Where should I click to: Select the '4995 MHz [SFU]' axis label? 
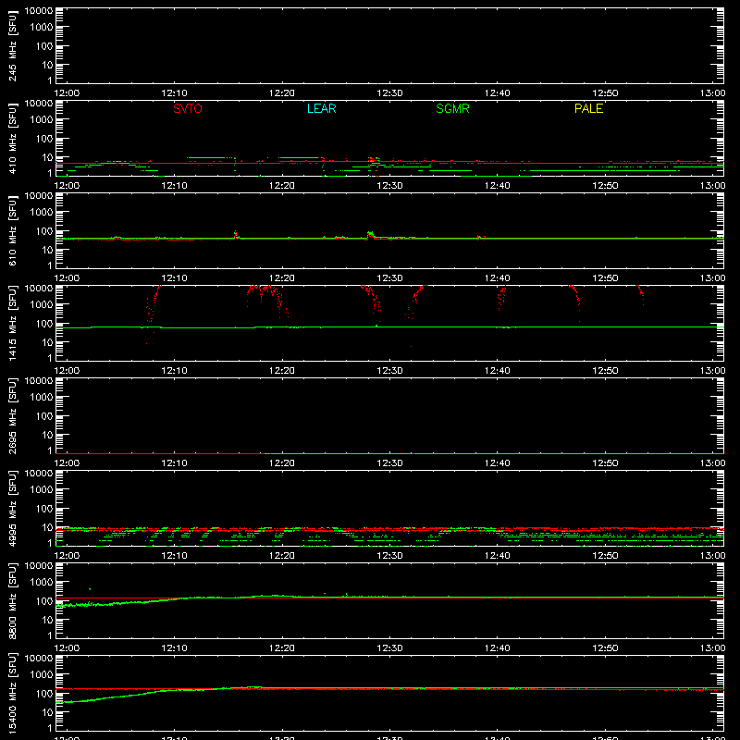[12, 508]
